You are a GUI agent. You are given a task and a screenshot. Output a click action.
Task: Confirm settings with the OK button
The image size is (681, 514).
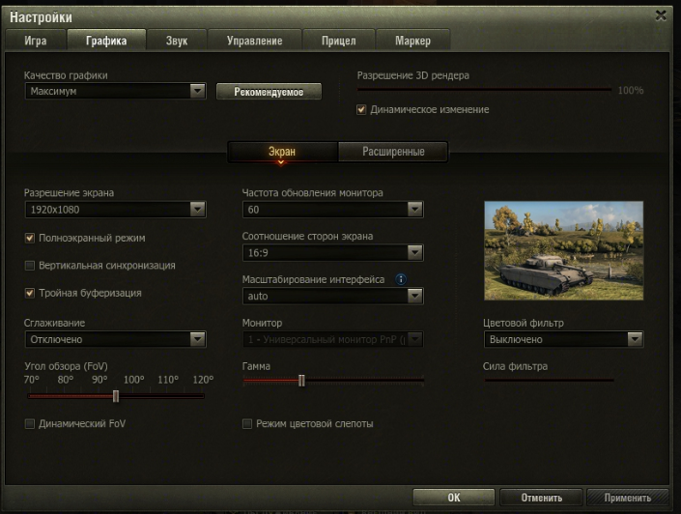[x=454, y=498]
